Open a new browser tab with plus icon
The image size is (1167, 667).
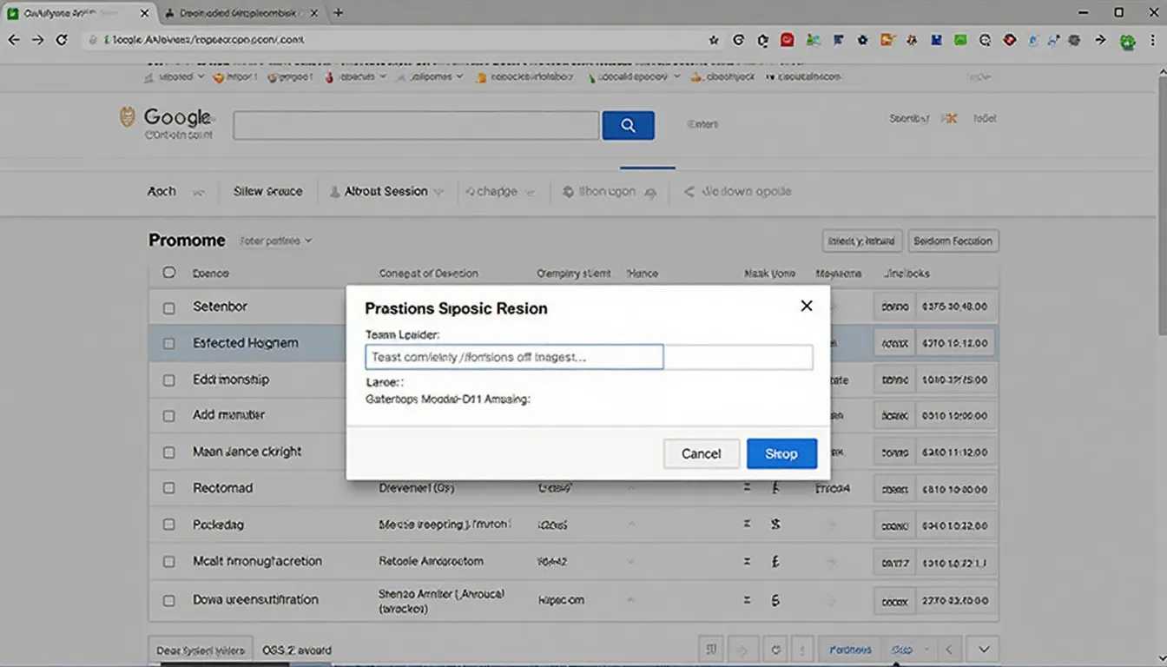tap(338, 13)
